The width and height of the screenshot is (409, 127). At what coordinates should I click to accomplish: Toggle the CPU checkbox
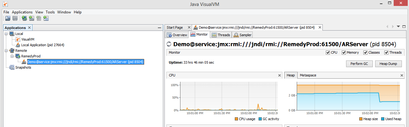328,52
